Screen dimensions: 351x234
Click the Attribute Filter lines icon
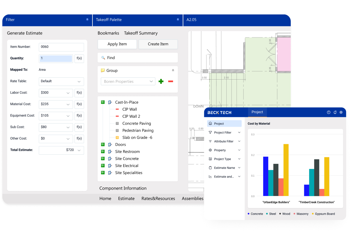(x=210, y=141)
